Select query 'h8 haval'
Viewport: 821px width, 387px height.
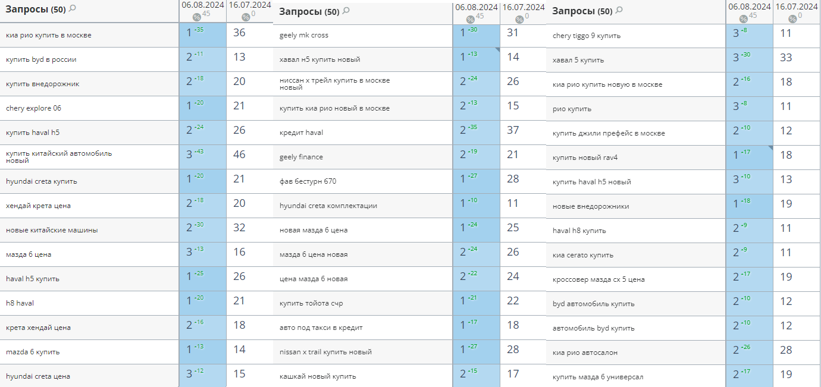[20, 303]
